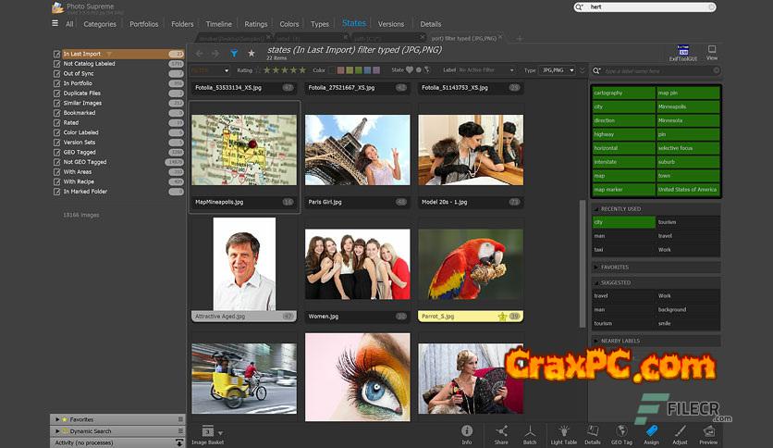Click the Share icon
This screenshot has width=773, height=448.
[501, 432]
